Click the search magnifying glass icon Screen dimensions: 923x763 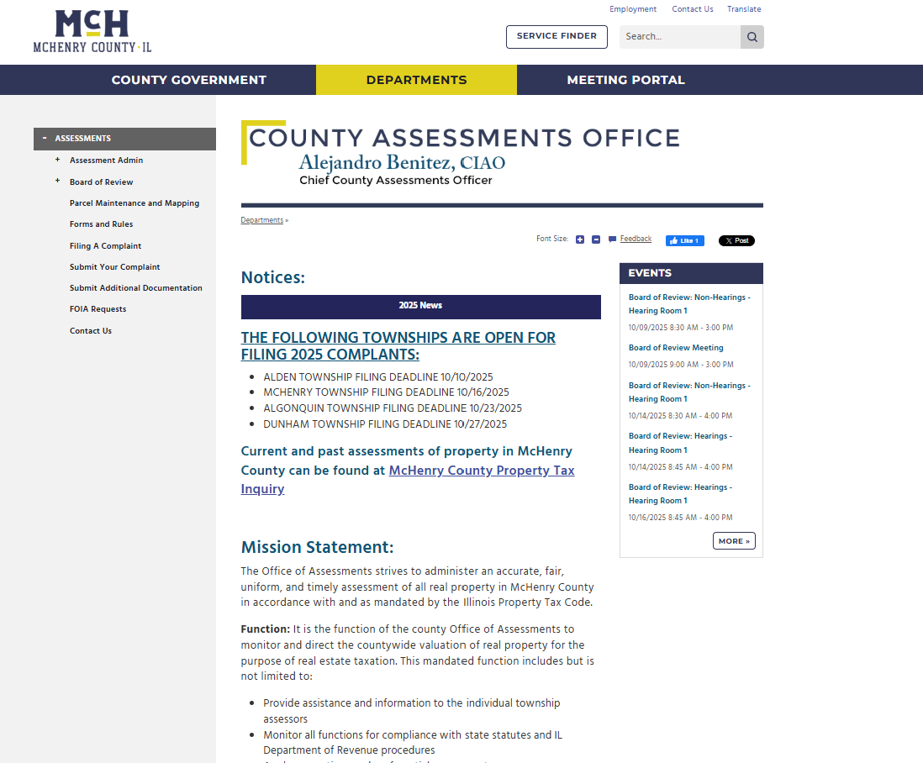751,37
